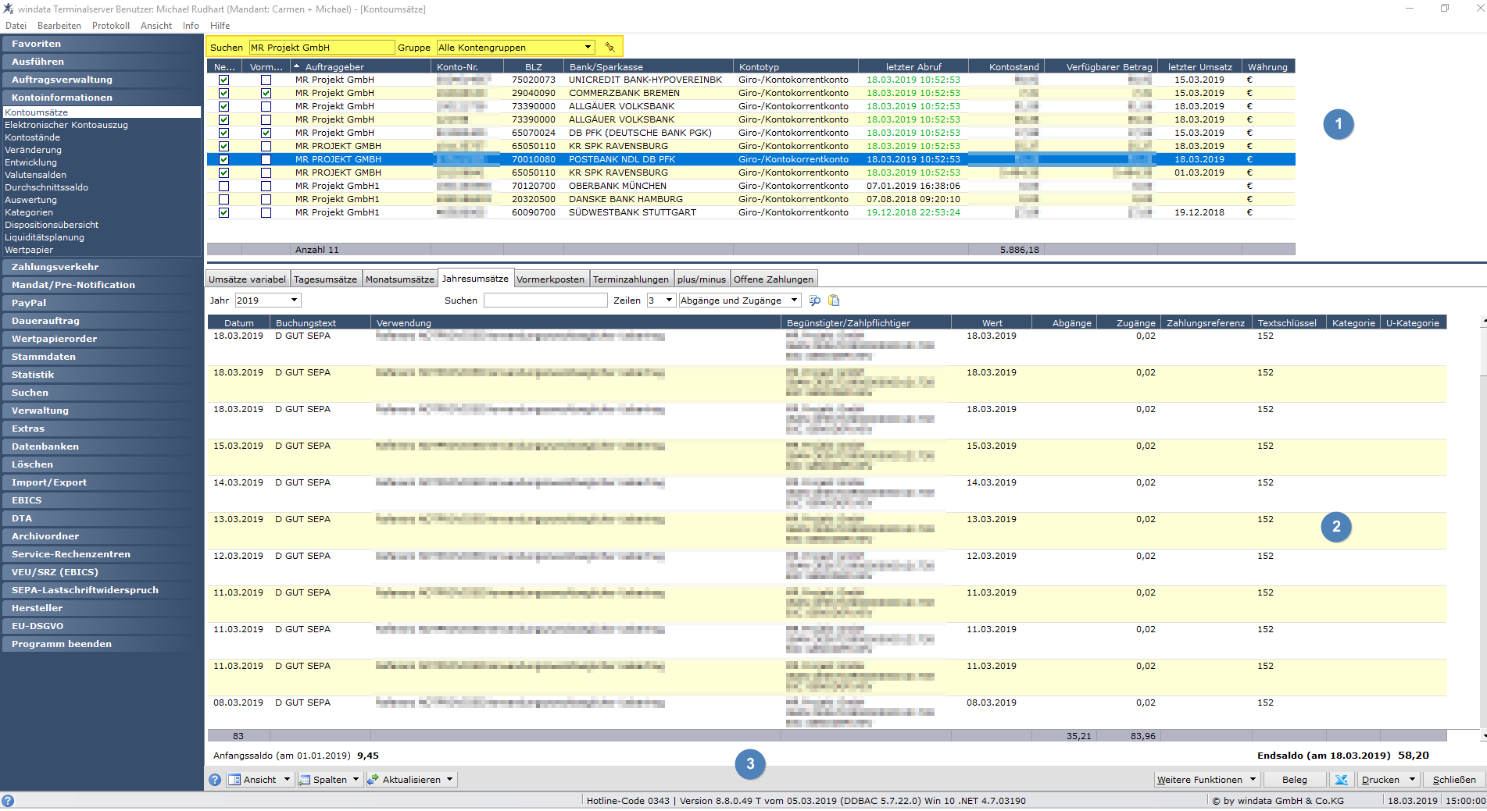
Task: Click the Beleg button
Action: pyautogui.click(x=1295, y=780)
